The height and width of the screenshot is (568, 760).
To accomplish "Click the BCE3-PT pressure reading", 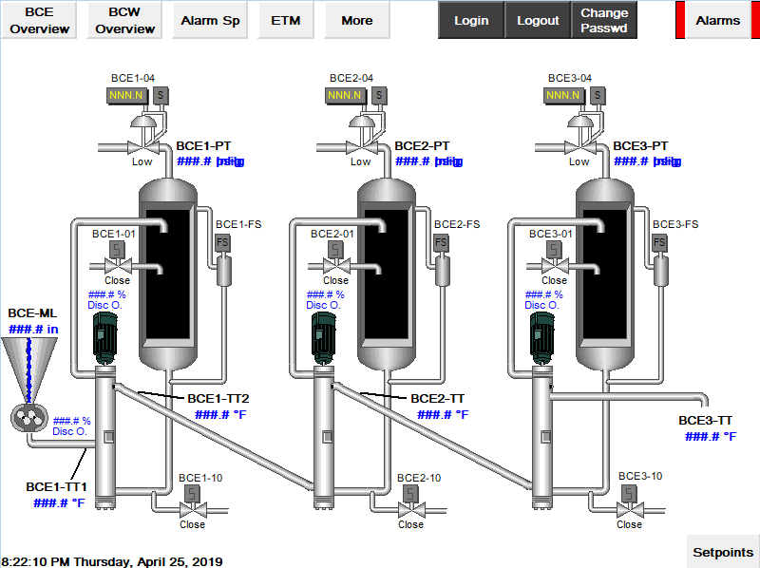I will click(648, 161).
